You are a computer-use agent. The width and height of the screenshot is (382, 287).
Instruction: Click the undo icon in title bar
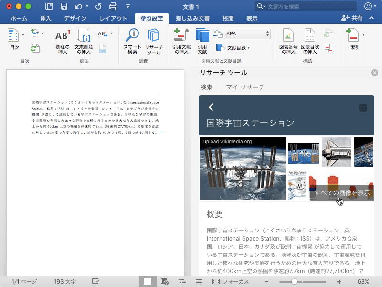pyautogui.click(x=78, y=6)
